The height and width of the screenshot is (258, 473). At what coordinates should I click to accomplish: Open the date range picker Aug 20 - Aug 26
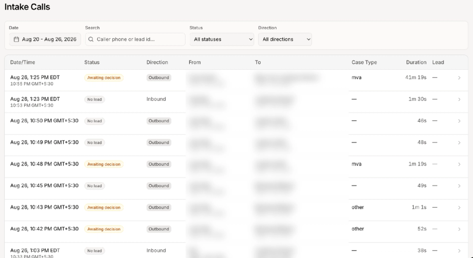click(x=45, y=39)
